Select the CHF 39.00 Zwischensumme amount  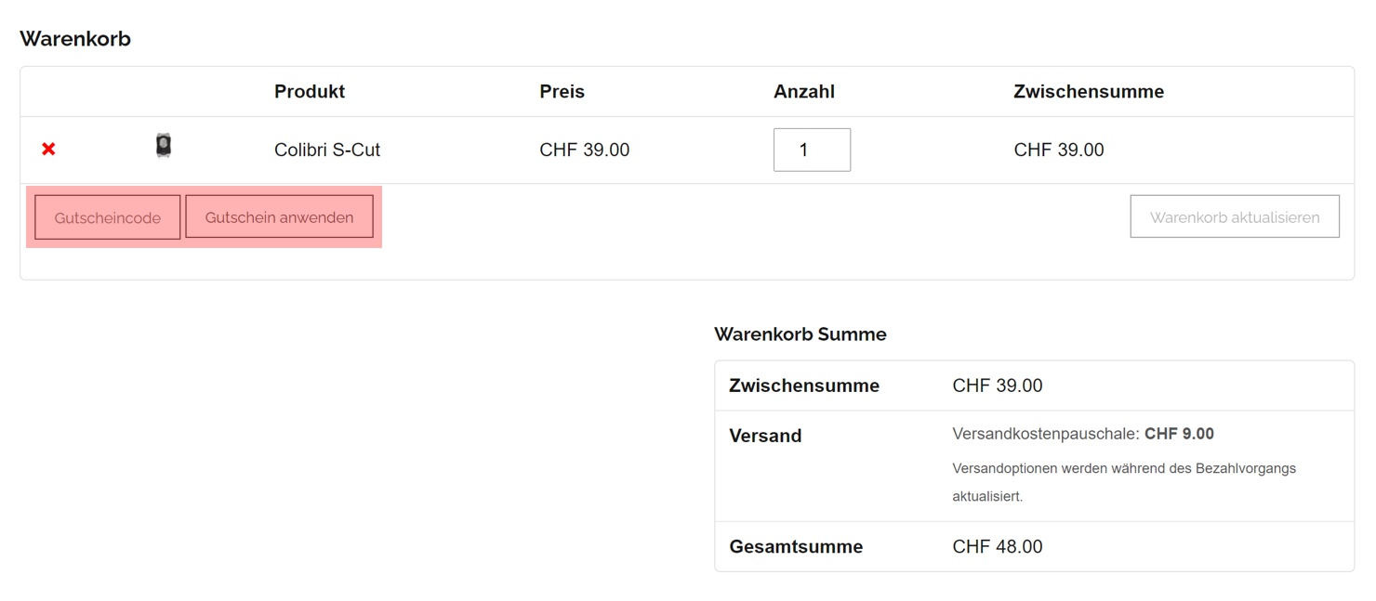1059,150
